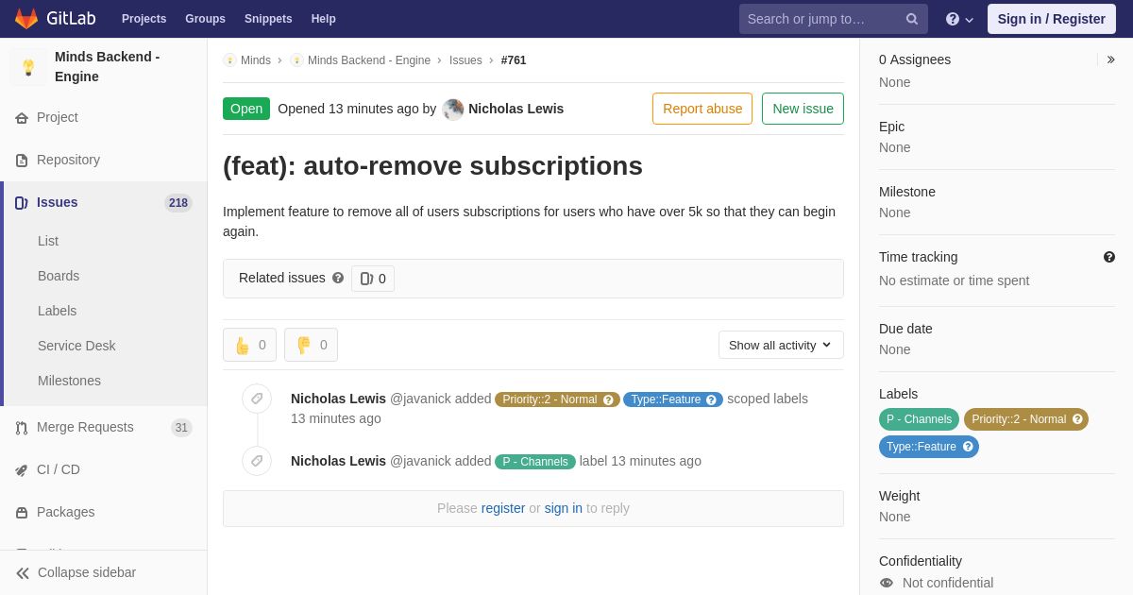Open Labels in sidebar
1133x595 pixels.
57,311
